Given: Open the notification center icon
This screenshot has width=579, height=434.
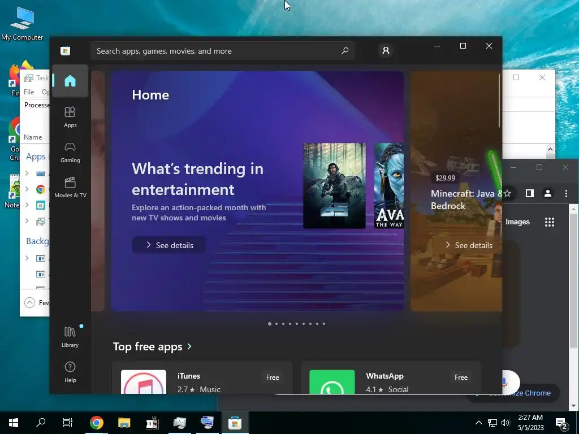Looking at the screenshot, I should (561, 423).
